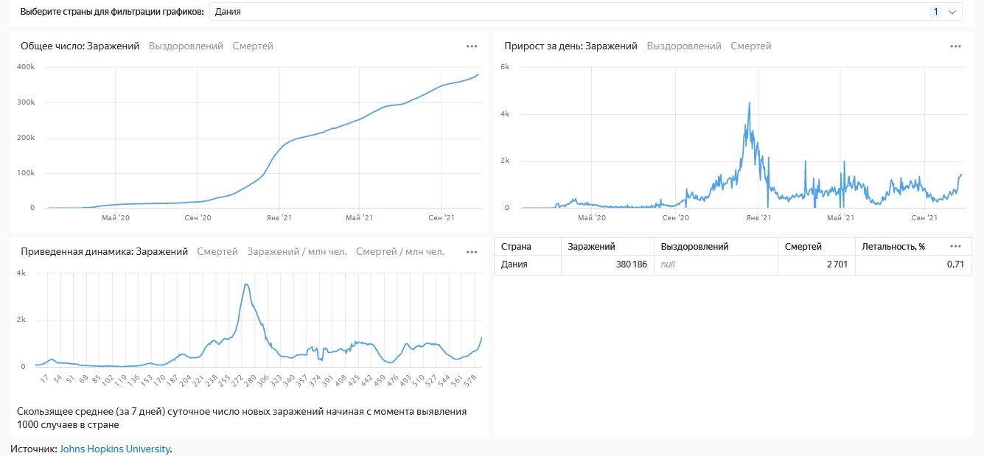
Task: Open the three-dot menu in table header
Action: point(956,247)
